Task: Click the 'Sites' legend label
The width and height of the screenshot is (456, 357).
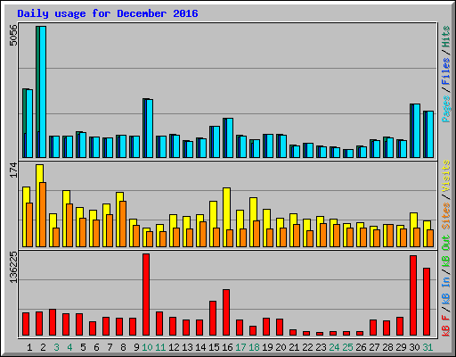Action: [x=446, y=216]
